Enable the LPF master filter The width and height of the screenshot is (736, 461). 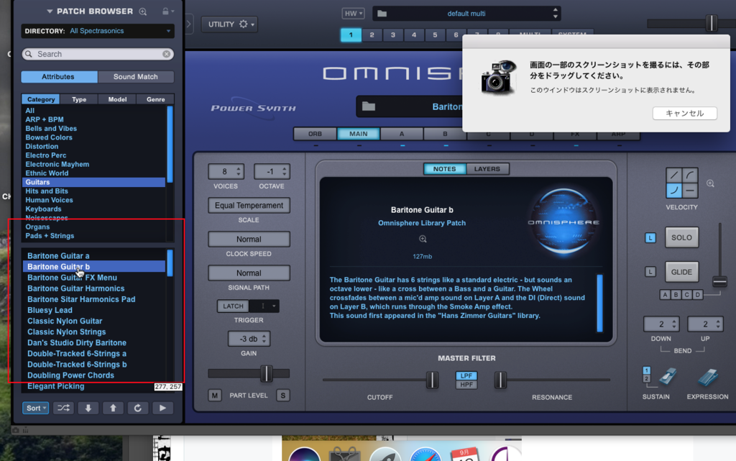click(x=466, y=375)
